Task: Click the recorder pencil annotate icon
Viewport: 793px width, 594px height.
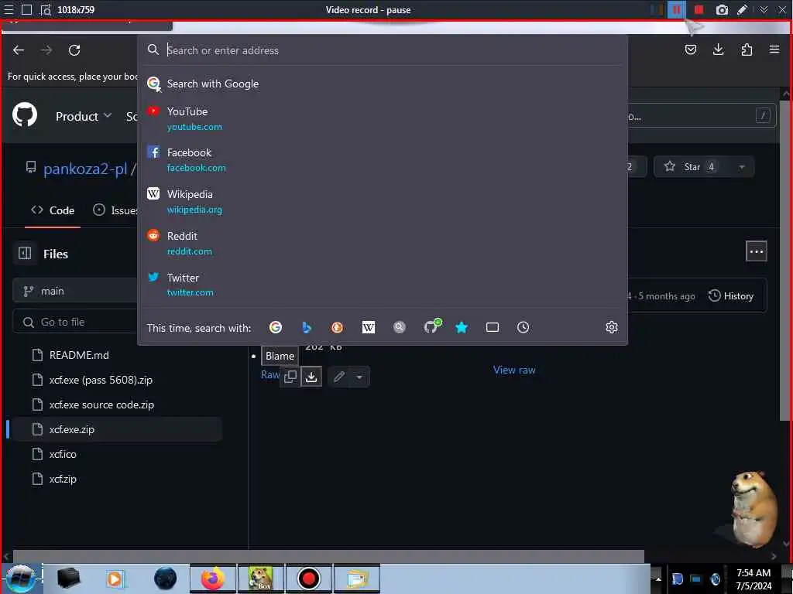Action: [x=742, y=9]
